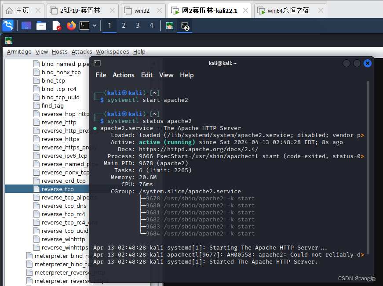Open the Hosts menu
This screenshot has height=286, width=383.
coord(60,52)
